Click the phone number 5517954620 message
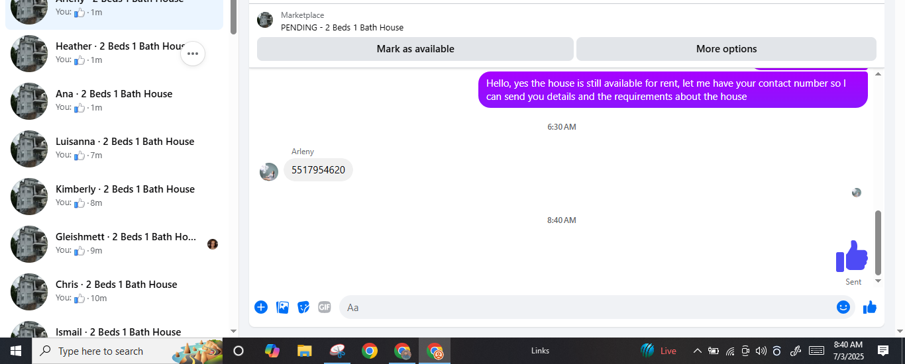 click(x=318, y=170)
